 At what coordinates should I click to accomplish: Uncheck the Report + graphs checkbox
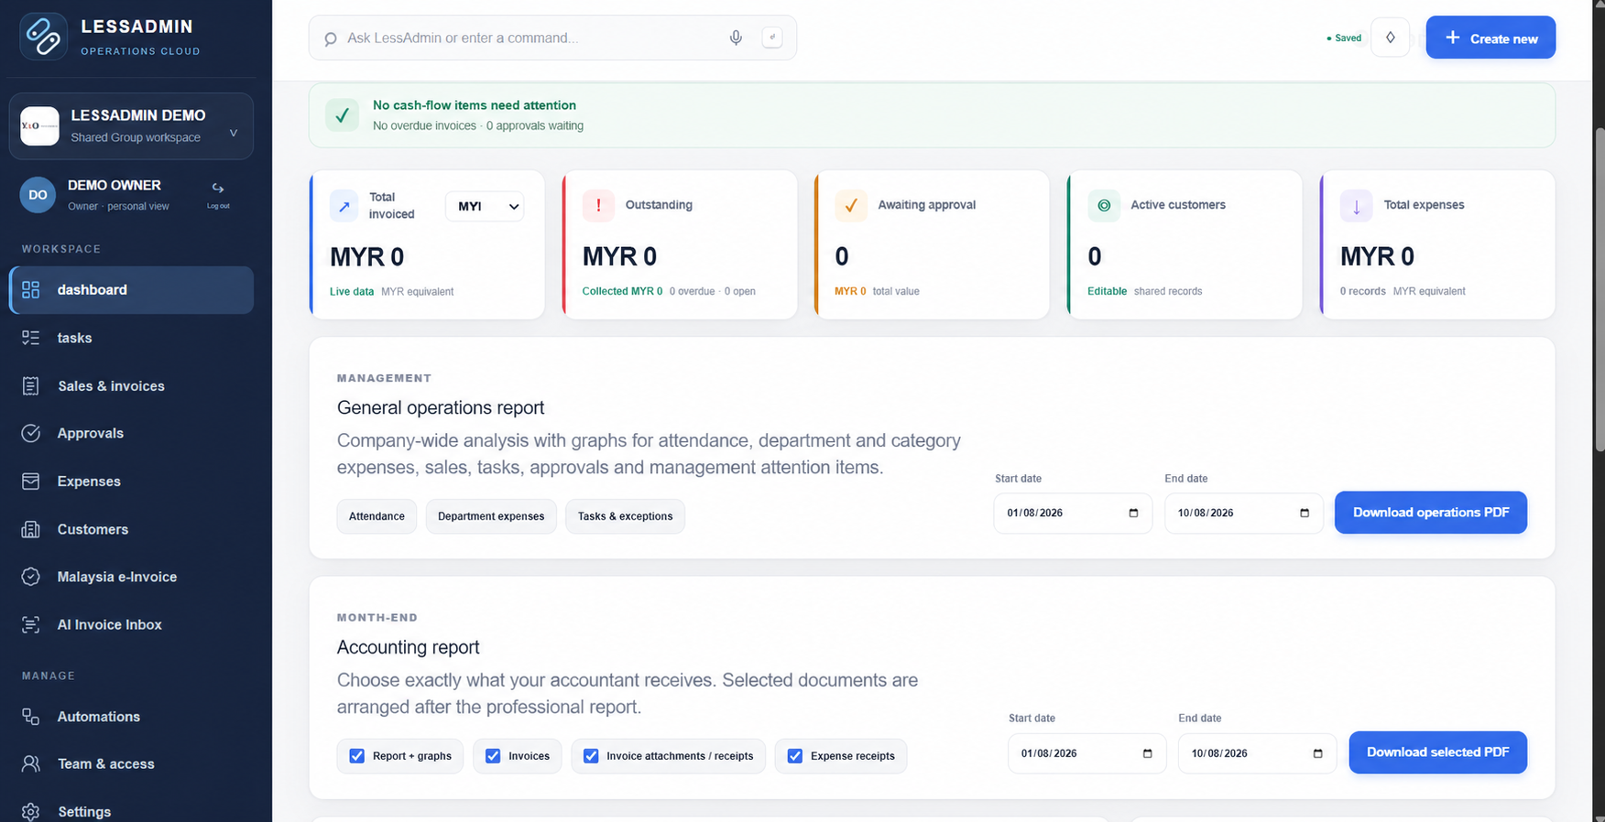pyautogui.click(x=357, y=756)
